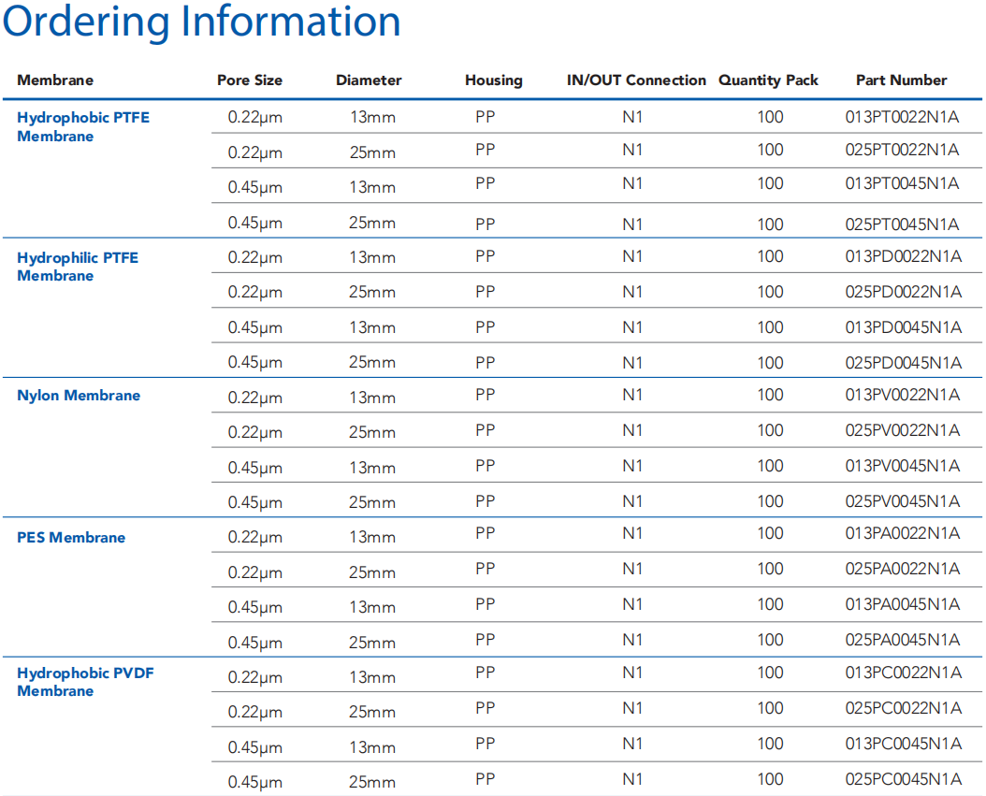The width and height of the screenshot is (986, 796).
Task: Select part number 013PD0022N1A
Action: (x=904, y=256)
